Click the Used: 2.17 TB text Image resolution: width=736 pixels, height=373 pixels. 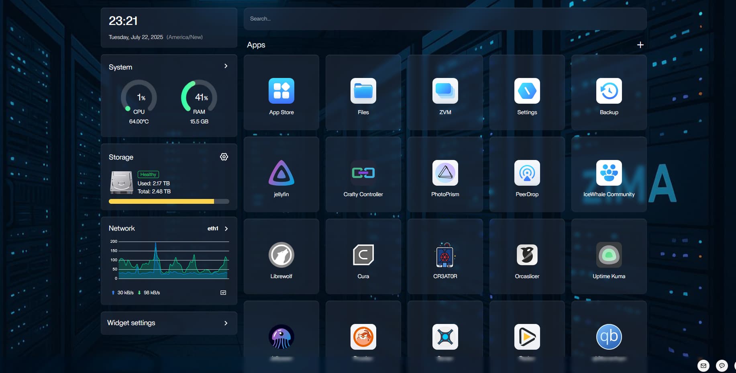tap(154, 183)
